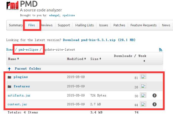This screenshot has width=173, height=119.
Task: Click modified date in artifacts.jar row
Action: pos(76,95)
